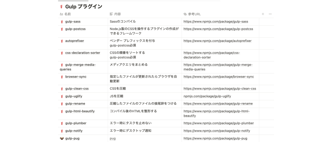
Task: Open the gulp-postcss page entry
Action: pos(75,29)
